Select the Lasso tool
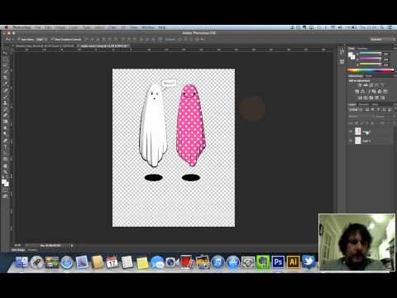 point(5,65)
